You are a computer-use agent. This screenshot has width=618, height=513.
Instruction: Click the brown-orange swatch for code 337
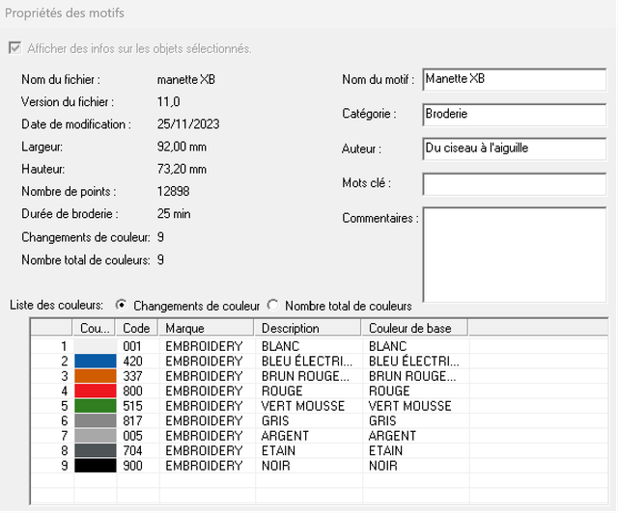coord(95,376)
